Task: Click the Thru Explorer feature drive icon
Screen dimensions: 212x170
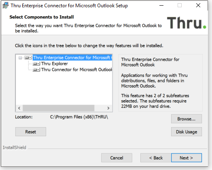Action: (36, 64)
